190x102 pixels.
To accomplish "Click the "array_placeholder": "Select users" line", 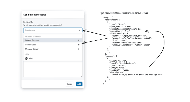I will 131,45.
